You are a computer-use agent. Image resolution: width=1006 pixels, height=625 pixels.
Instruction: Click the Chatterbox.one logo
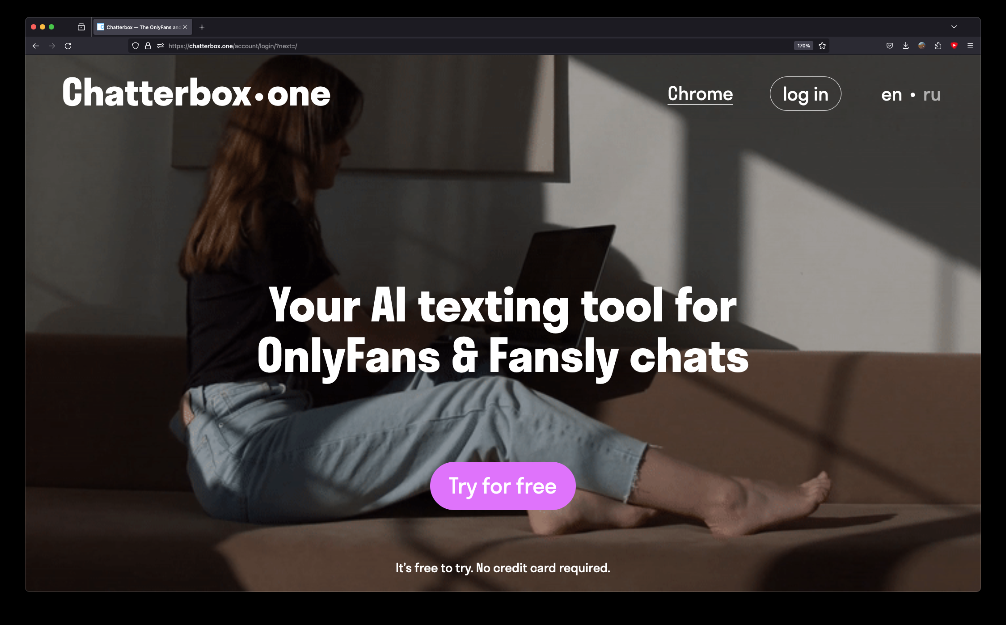[x=196, y=93]
